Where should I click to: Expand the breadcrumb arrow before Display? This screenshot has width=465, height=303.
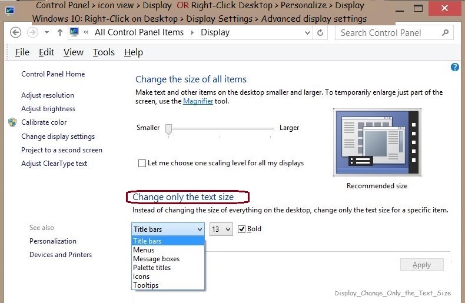[x=192, y=32]
